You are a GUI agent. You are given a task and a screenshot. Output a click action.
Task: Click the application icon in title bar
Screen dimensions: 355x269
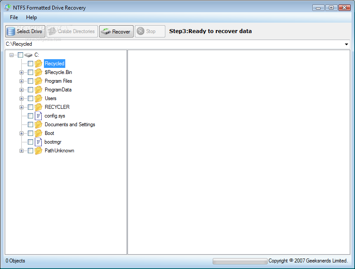[x=7, y=7]
